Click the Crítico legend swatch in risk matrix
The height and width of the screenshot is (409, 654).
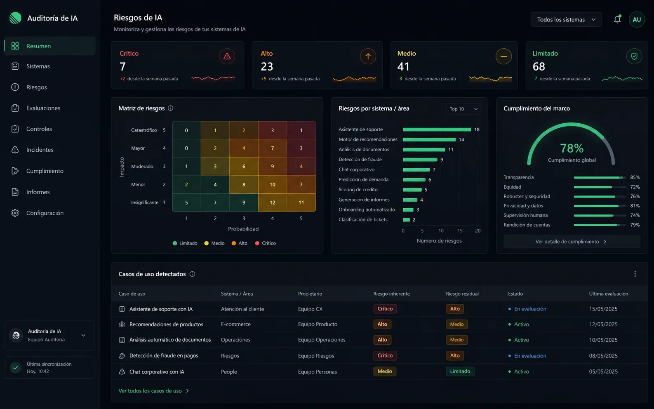tap(257, 243)
